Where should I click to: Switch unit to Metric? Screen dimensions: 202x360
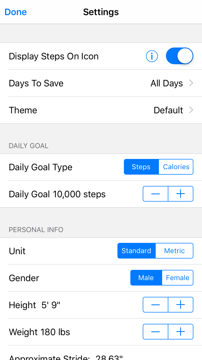point(174,251)
